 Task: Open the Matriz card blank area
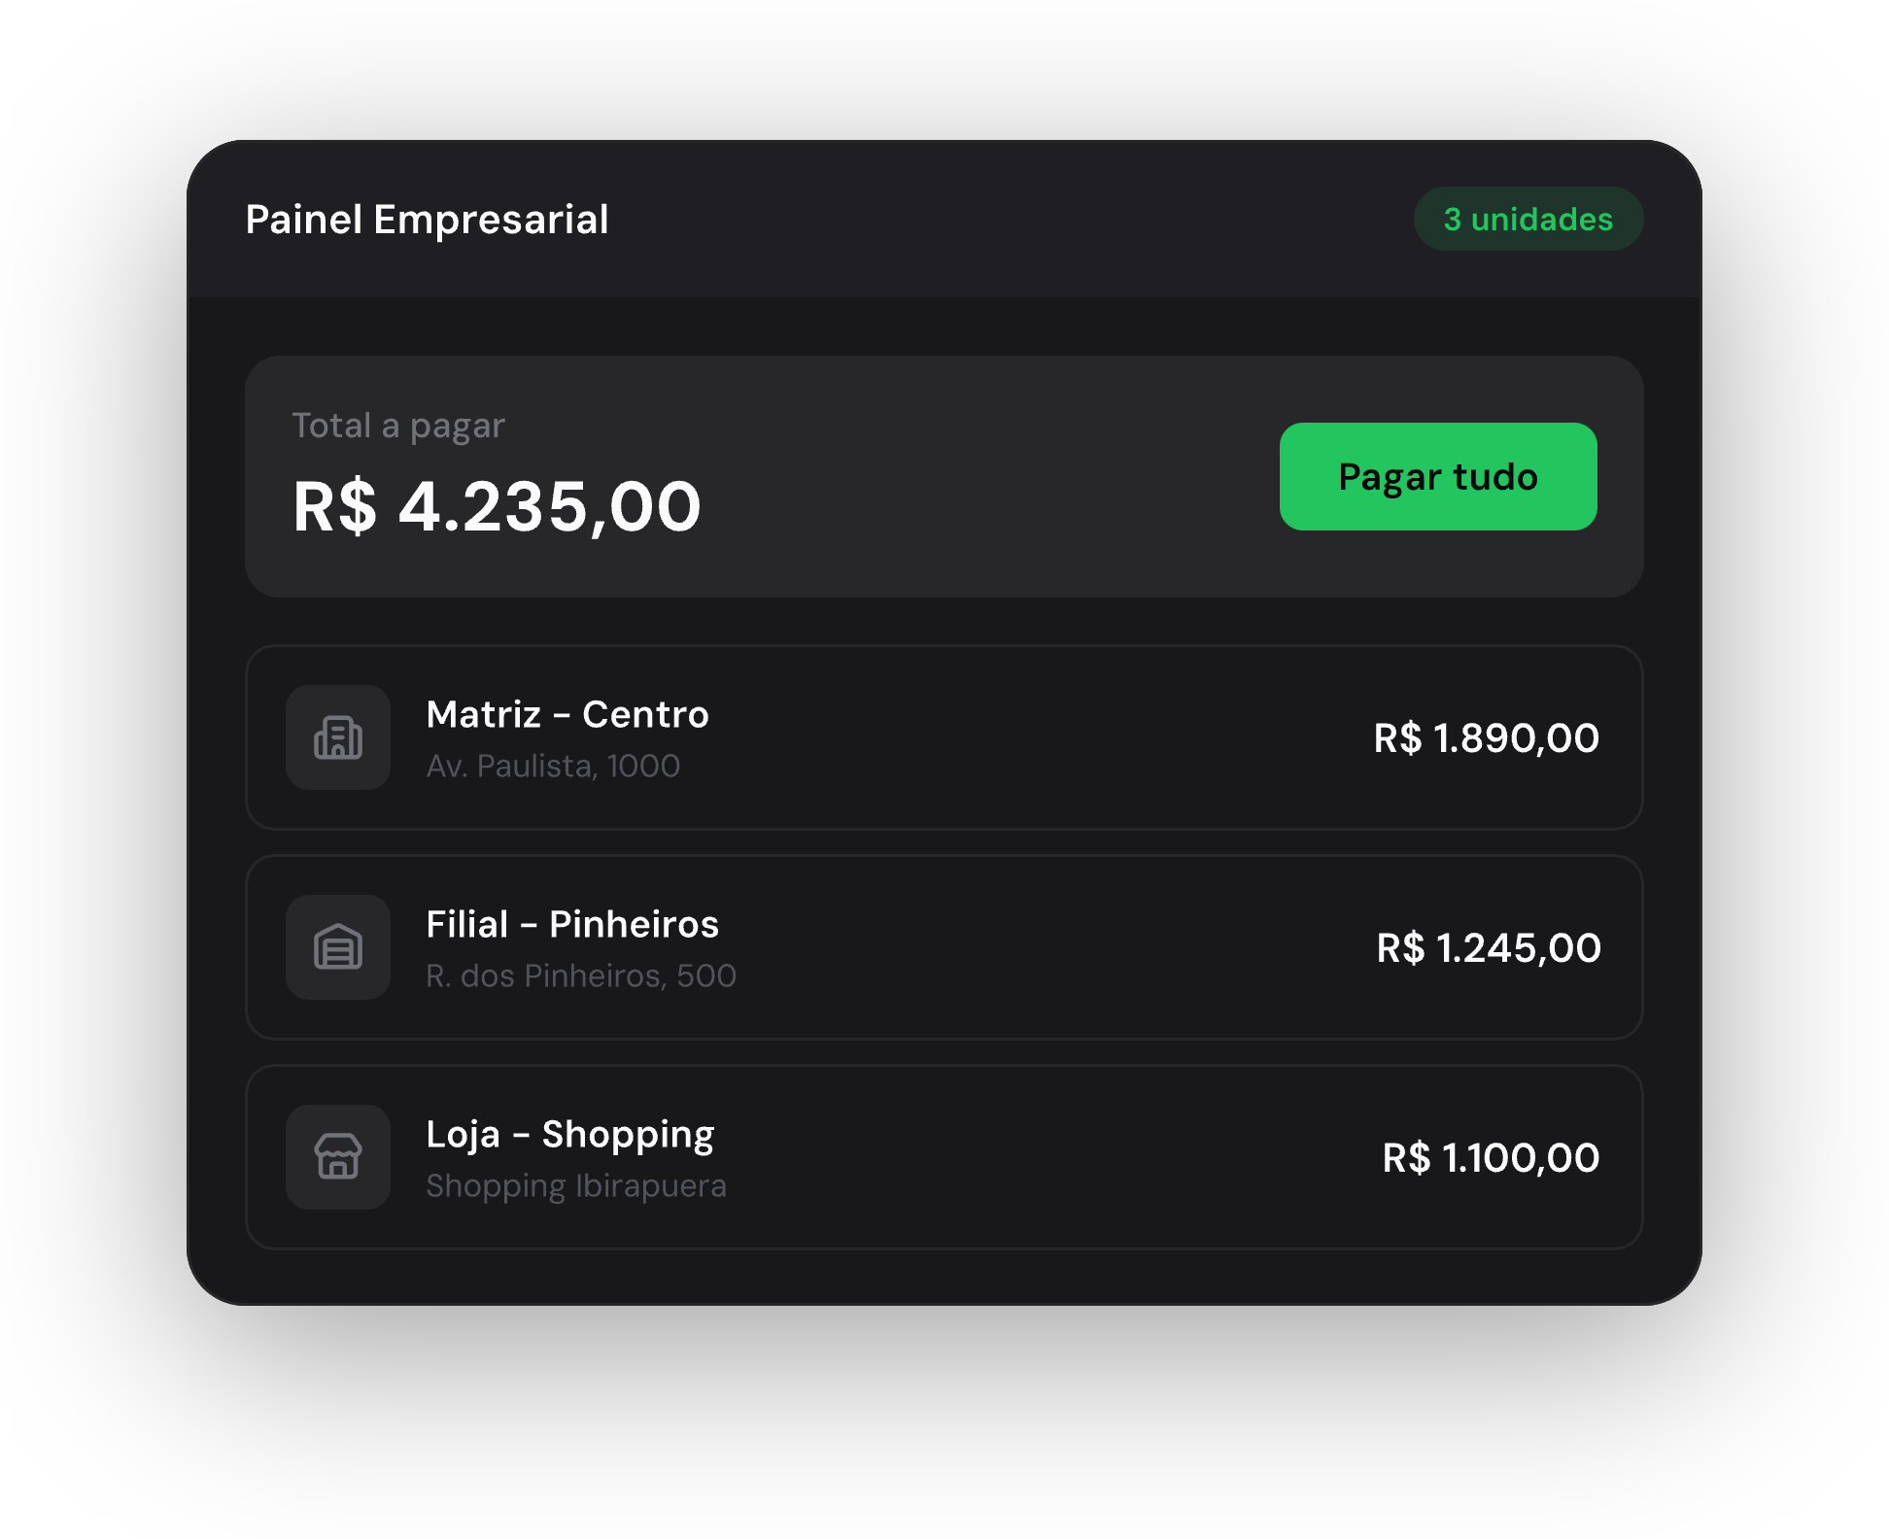pos(1040,737)
